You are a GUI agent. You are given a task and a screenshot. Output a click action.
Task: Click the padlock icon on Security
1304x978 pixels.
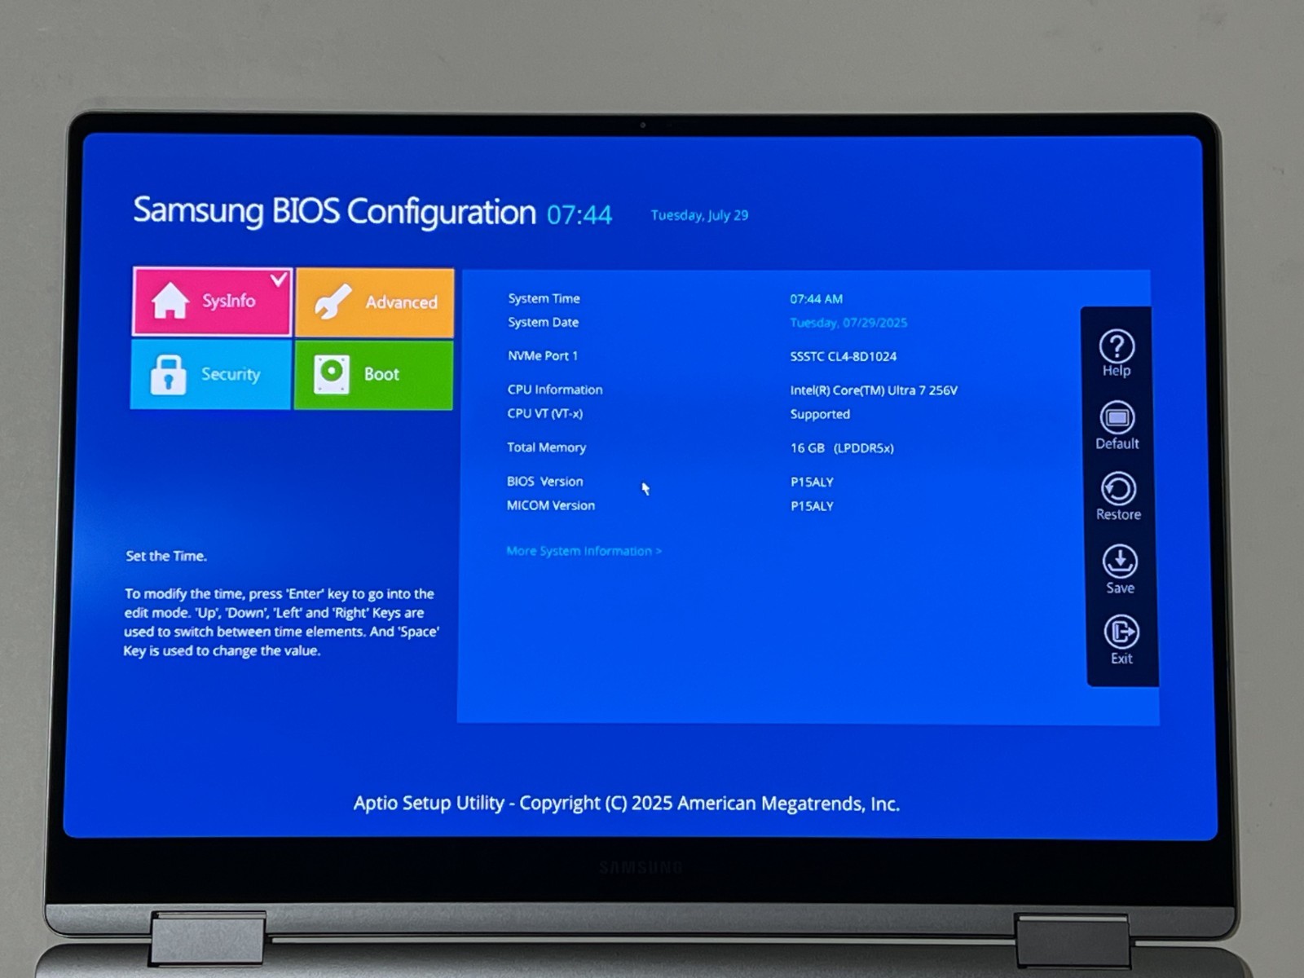tap(168, 375)
